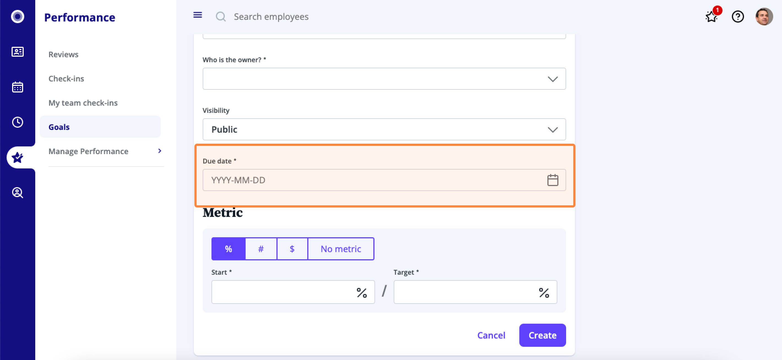The width and height of the screenshot is (782, 360).
Task: Open the Who is the owner dropdown
Action: click(x=384, y=79)
